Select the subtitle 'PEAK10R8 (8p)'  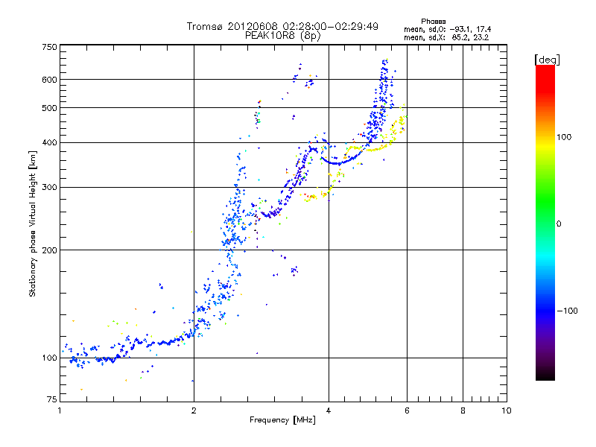pyautogui.click(x=283, y=36)
